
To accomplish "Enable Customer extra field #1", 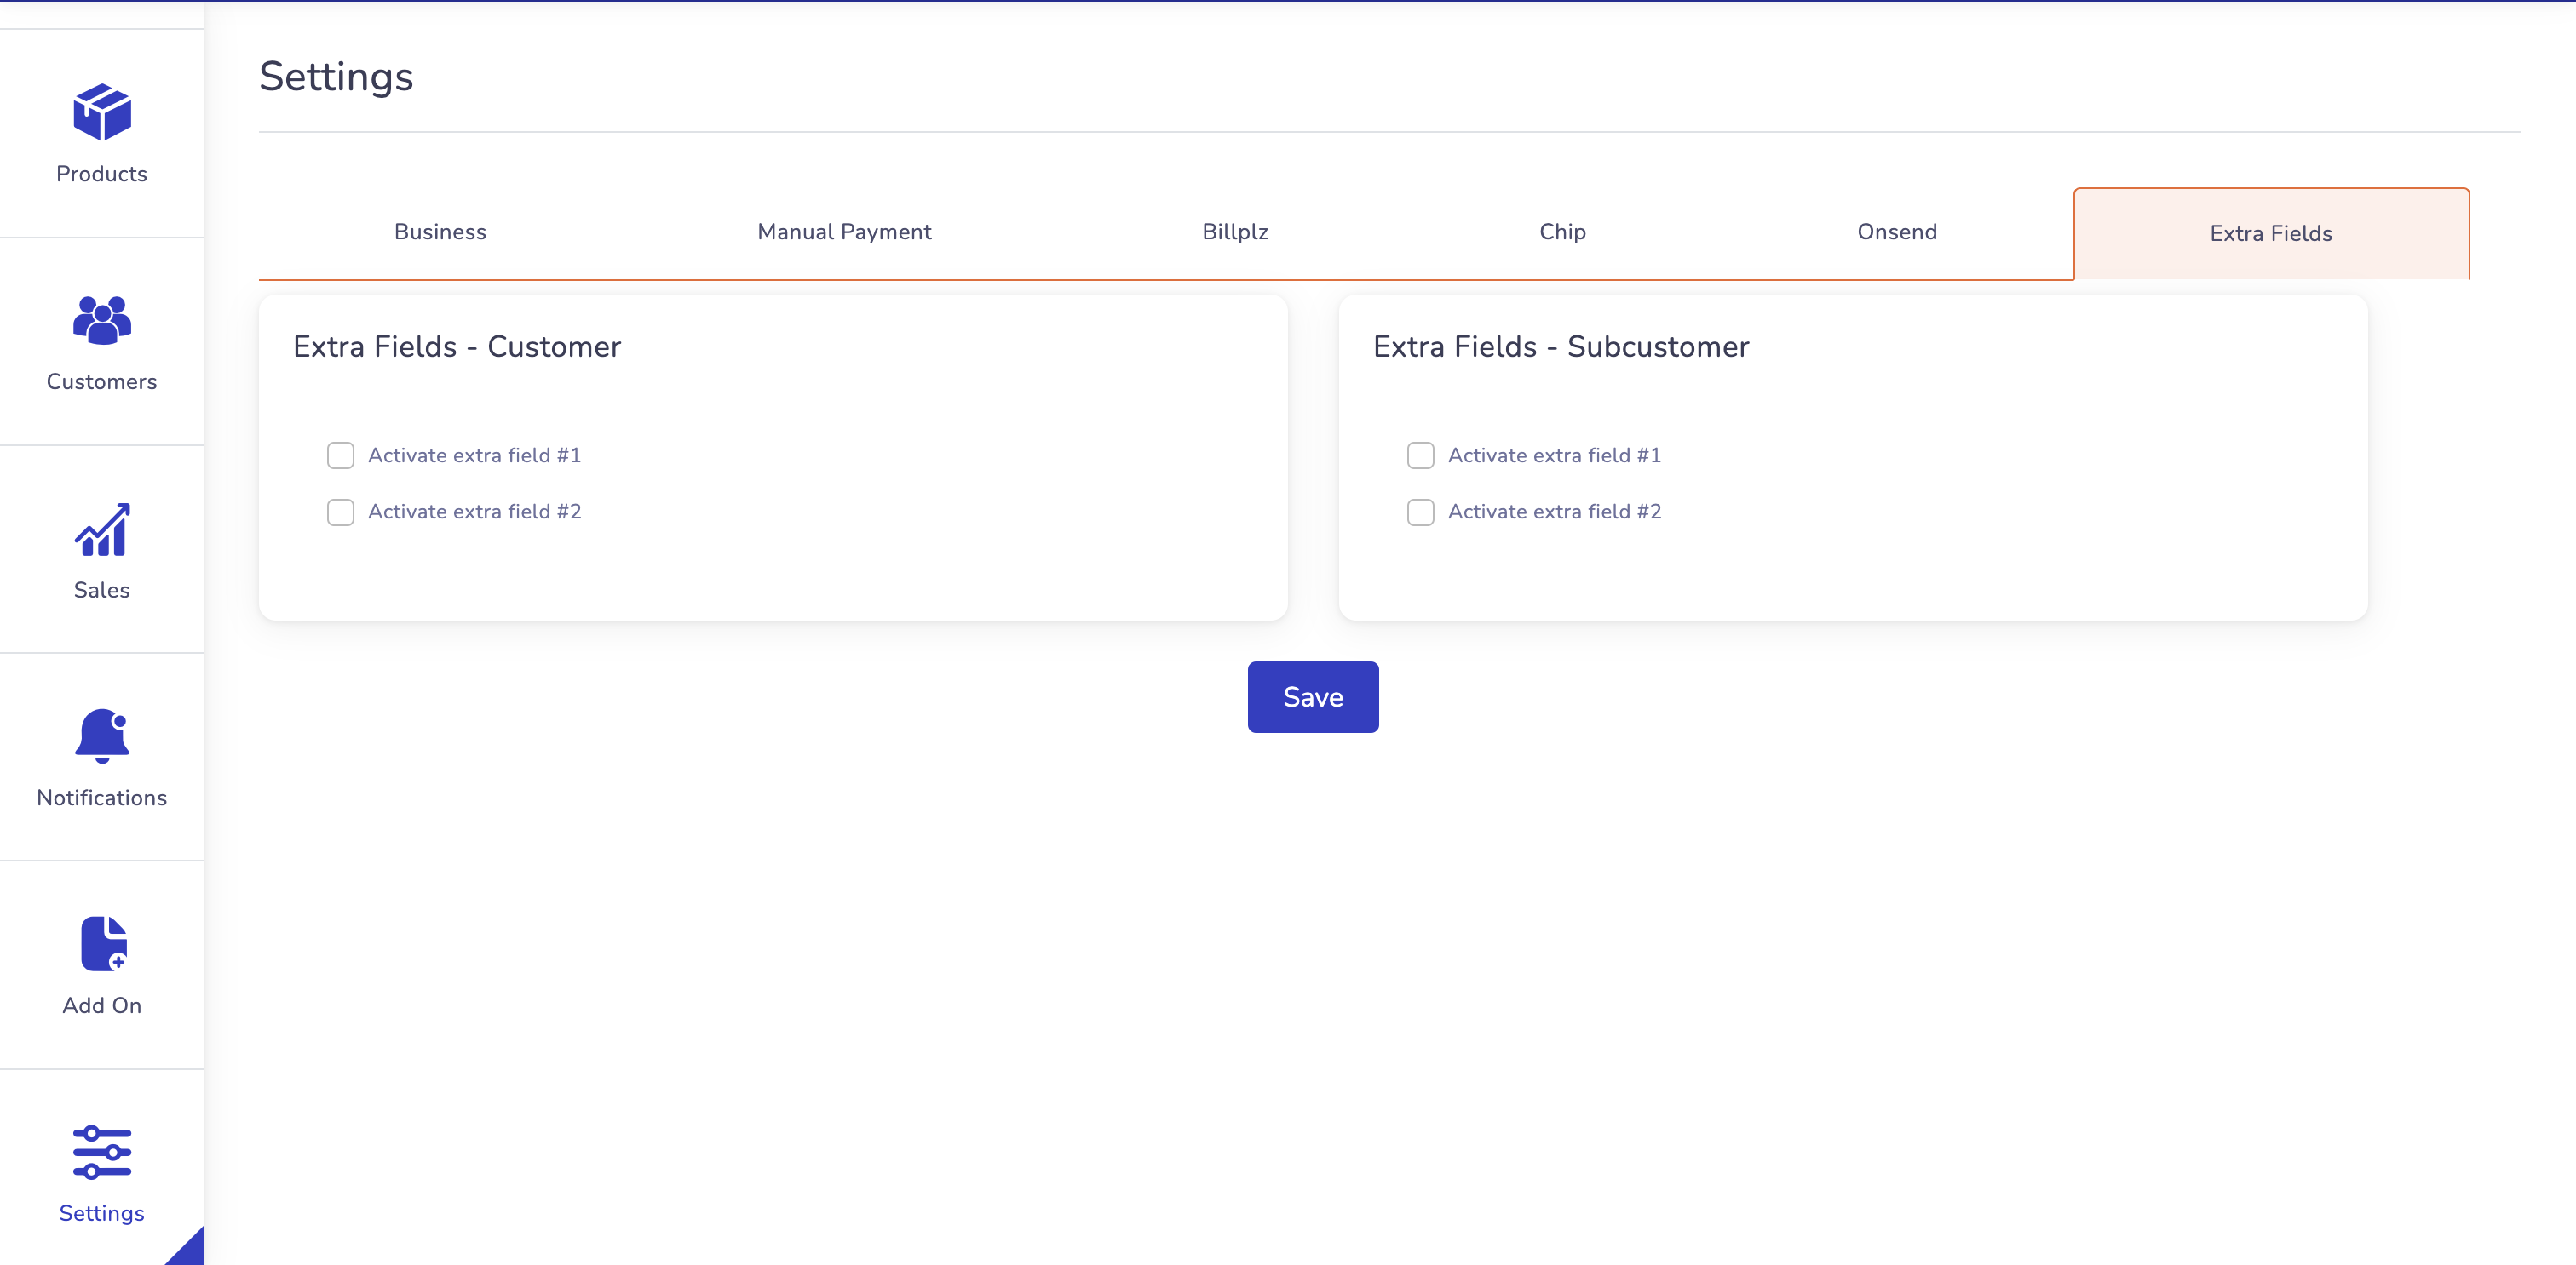I will tap(340, 455).
